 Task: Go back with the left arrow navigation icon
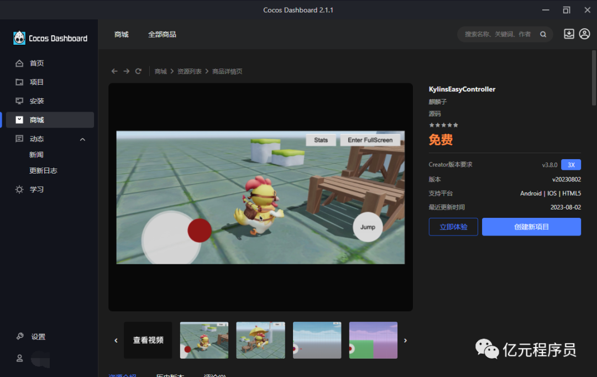pos(114,71)
